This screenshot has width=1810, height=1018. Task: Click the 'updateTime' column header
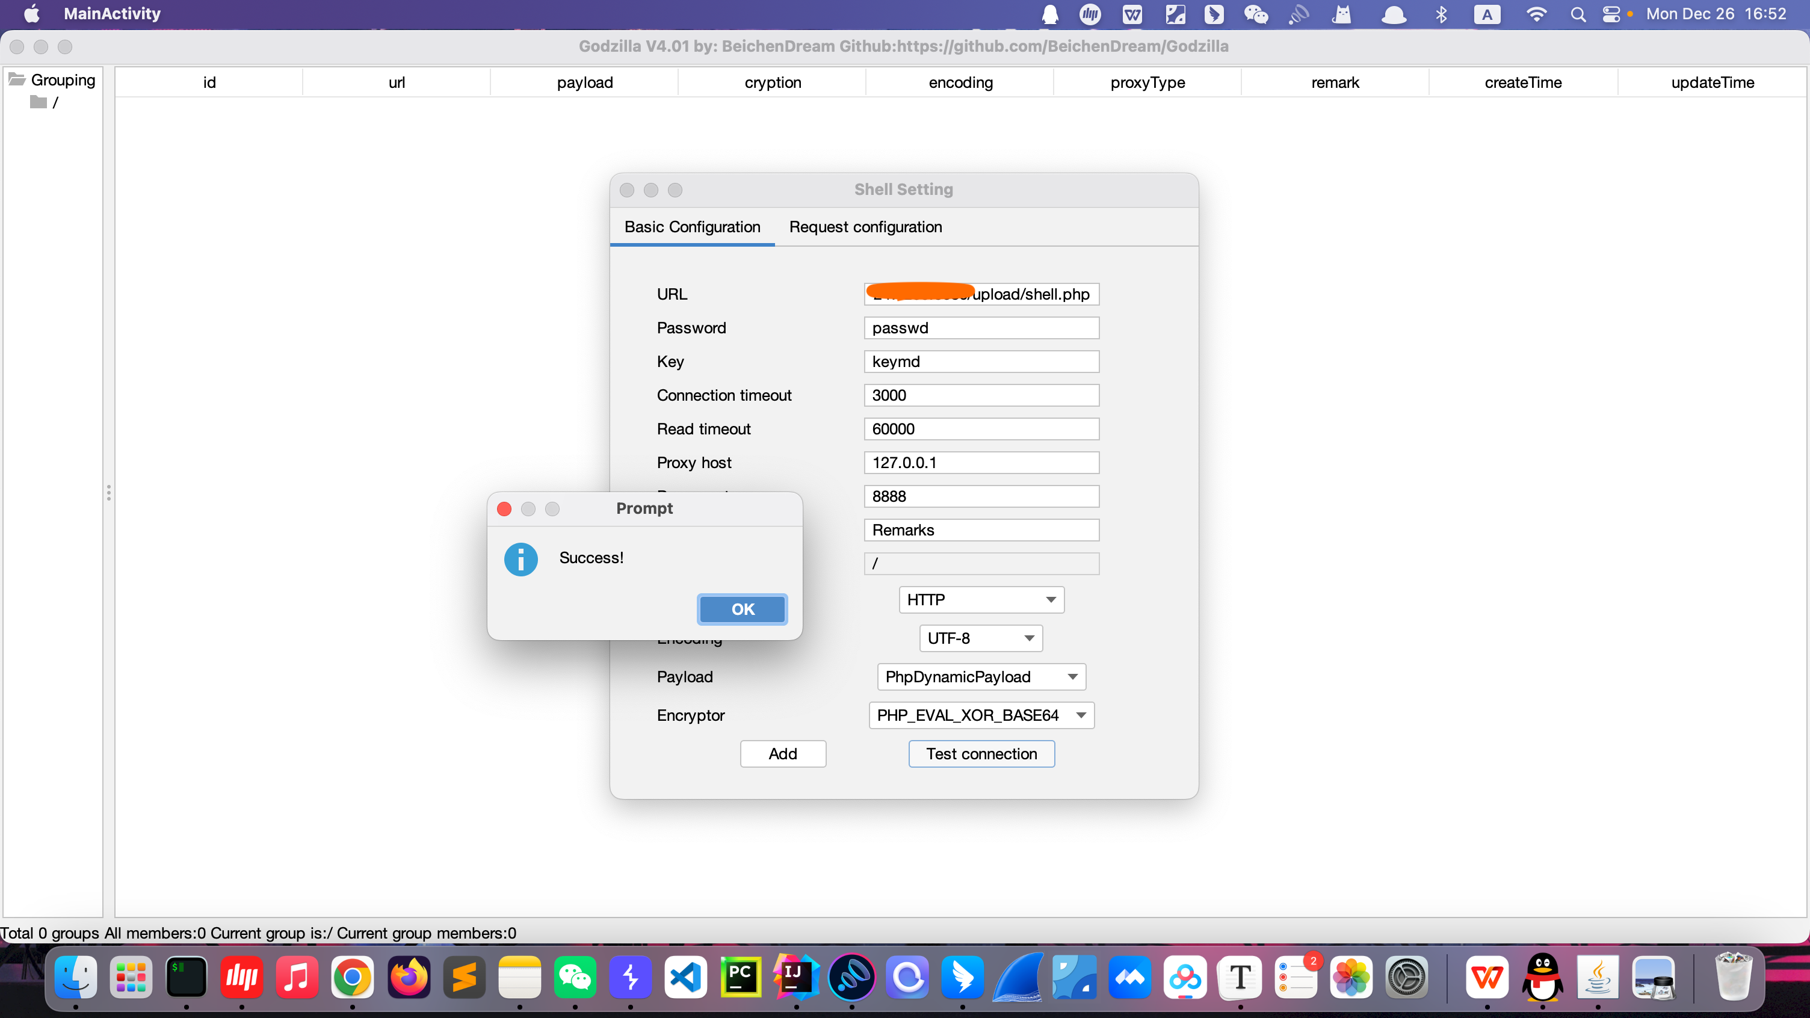[x=1713, y=82]
